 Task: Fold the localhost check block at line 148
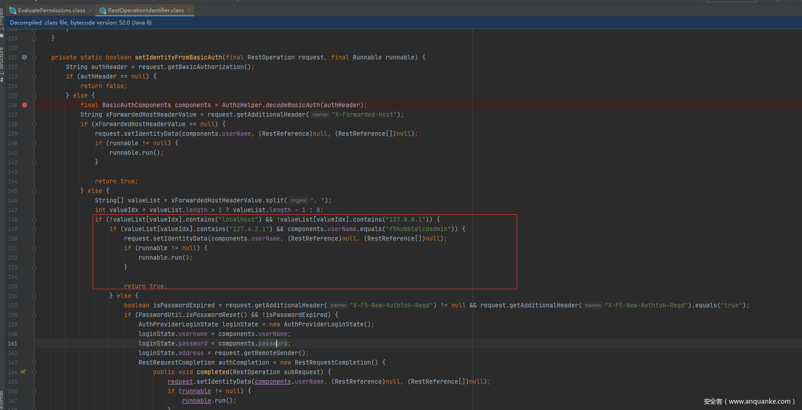(x=35, y=220)
